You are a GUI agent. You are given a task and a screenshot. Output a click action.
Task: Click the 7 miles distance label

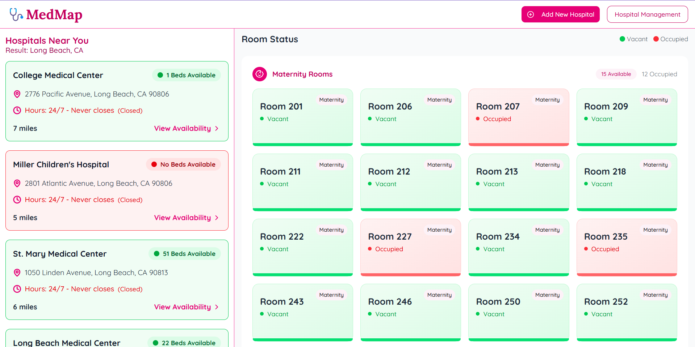(x=25, y=128)
